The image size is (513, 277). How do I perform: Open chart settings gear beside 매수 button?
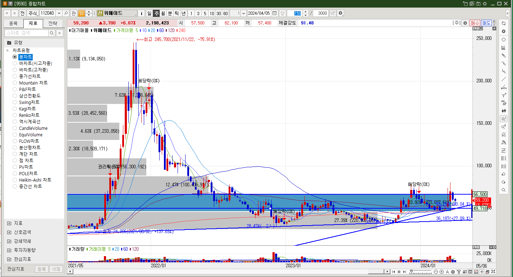[465, 23]
